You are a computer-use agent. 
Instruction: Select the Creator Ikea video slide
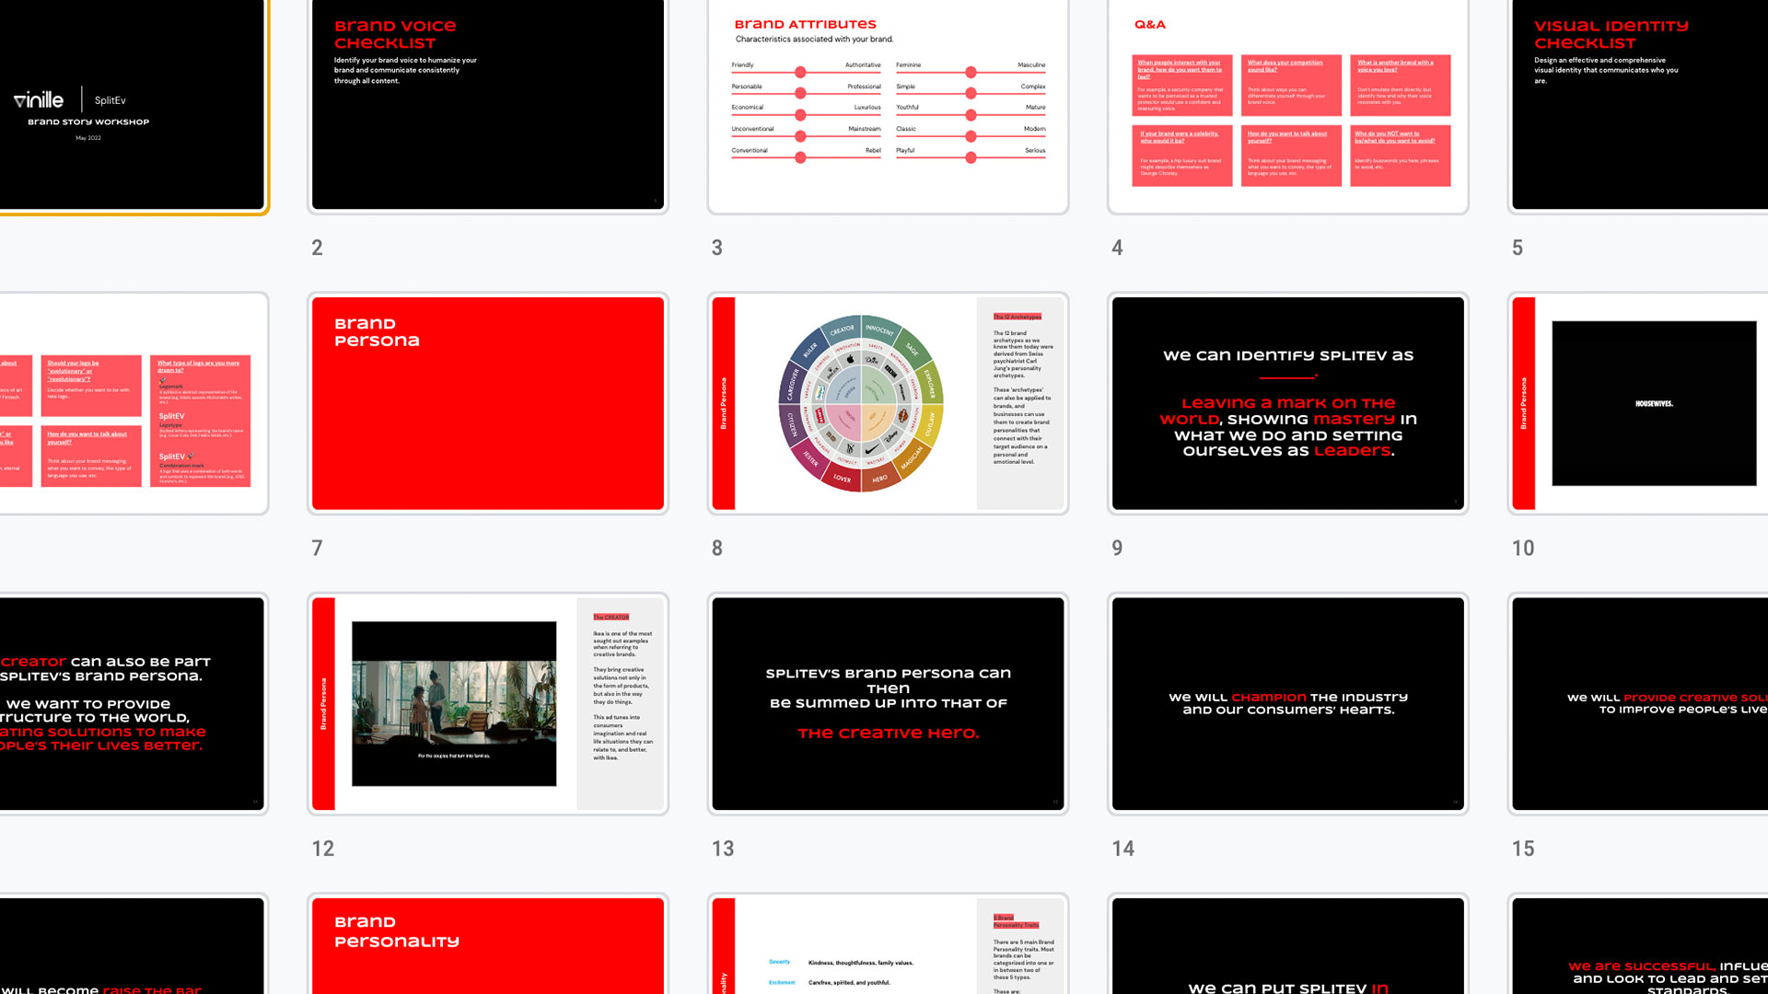click(487, 703)
